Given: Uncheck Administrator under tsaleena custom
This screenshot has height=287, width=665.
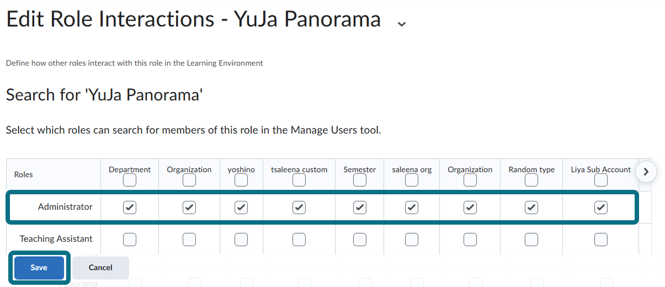Looking at the screenshot, I should pos(299,207).
